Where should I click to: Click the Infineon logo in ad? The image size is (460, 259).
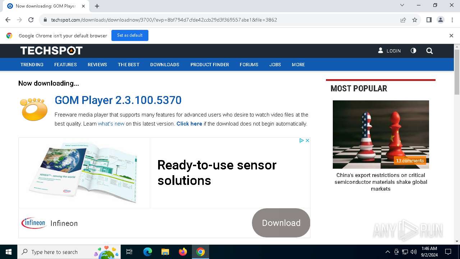coord(34,223)
